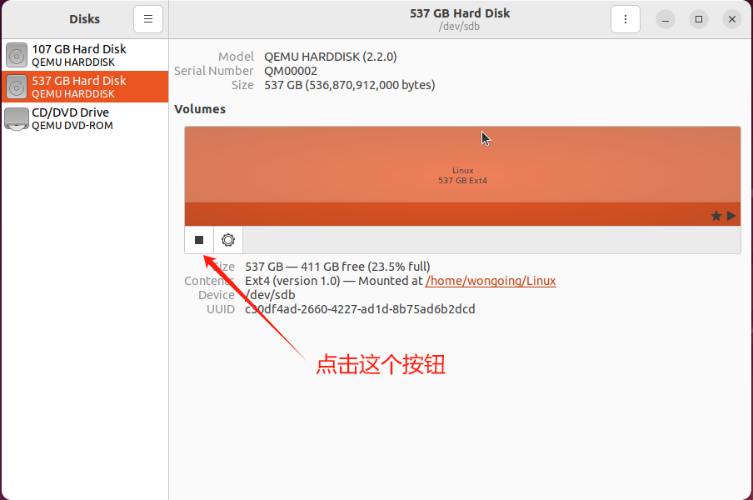Click the star icon on the volume
This screenshot has height=500, width=753.
pyautogui.click(x=716, y=216)
